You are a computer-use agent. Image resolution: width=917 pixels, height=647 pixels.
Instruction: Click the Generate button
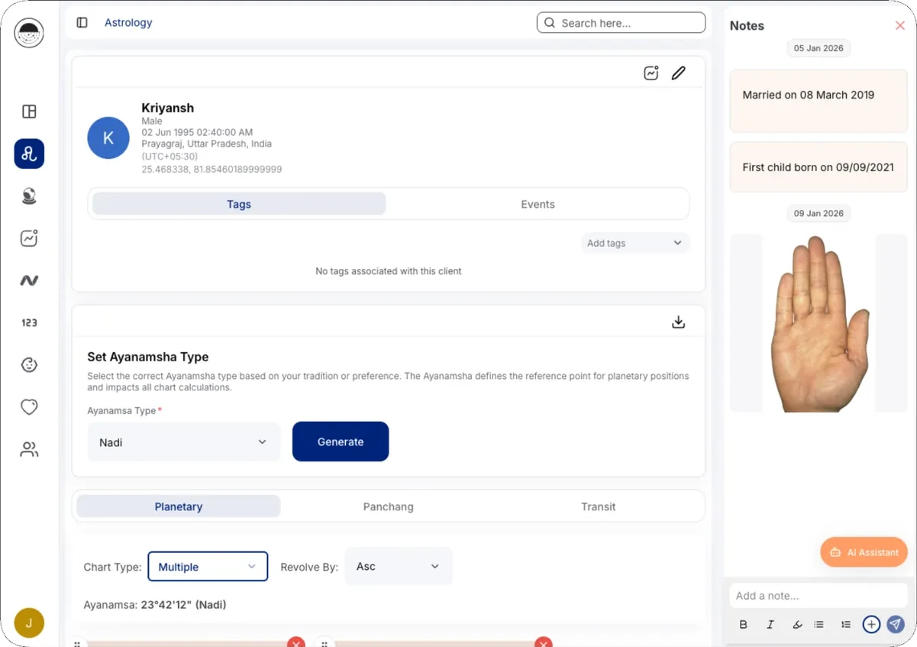[341, 442]
